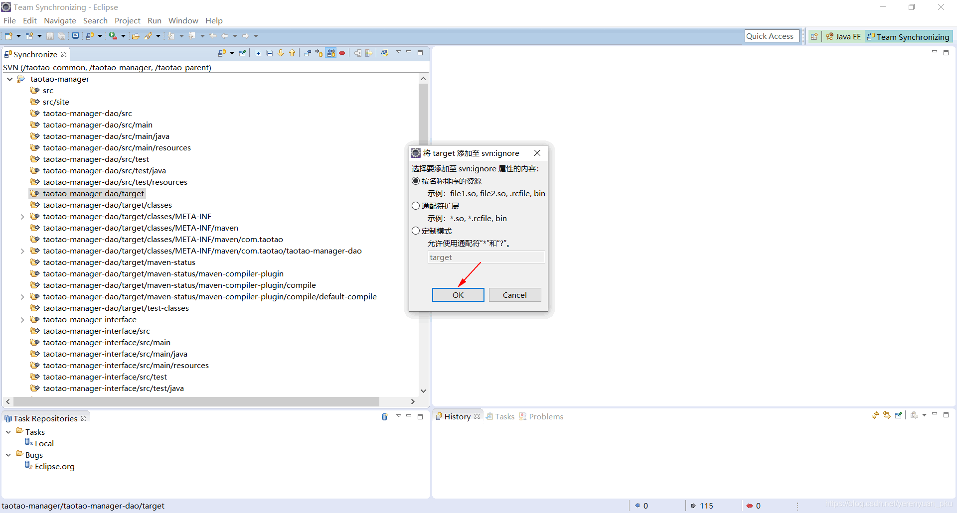Viewport: 957px width, 513px height.
Task: Click the Synchronize tree horizontal scrollbar
Action: [x=196, y=401]
